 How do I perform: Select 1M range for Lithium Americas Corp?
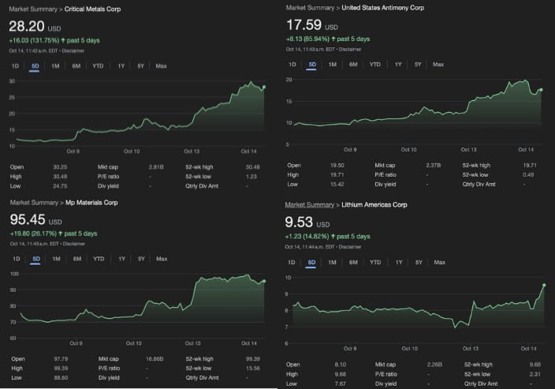point(332,263)
